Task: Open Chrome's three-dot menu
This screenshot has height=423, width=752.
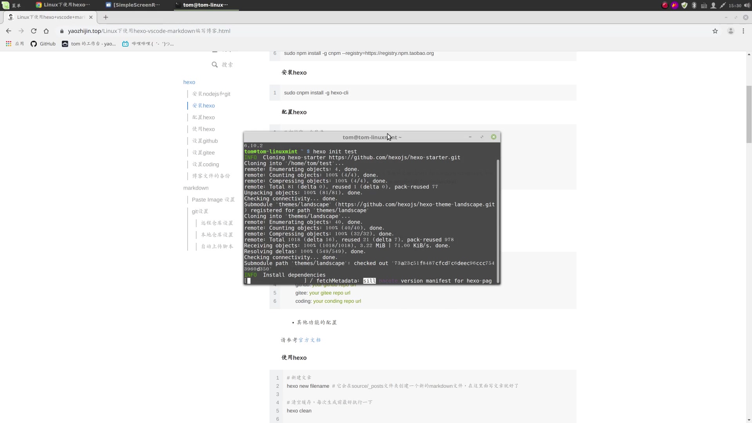Action: point(743,31)
